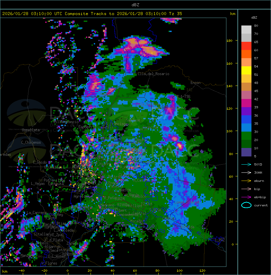271x275 pixels.
Task: Click the 'Lomas_Blancas' map label
Action: 187,202
